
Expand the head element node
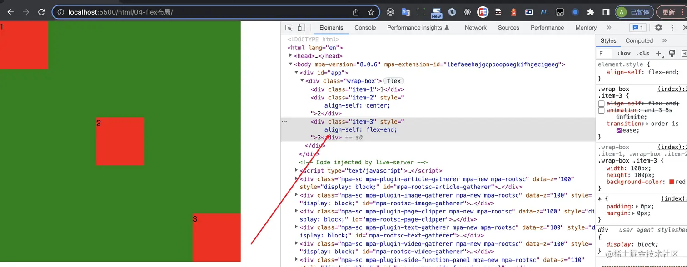291,55
